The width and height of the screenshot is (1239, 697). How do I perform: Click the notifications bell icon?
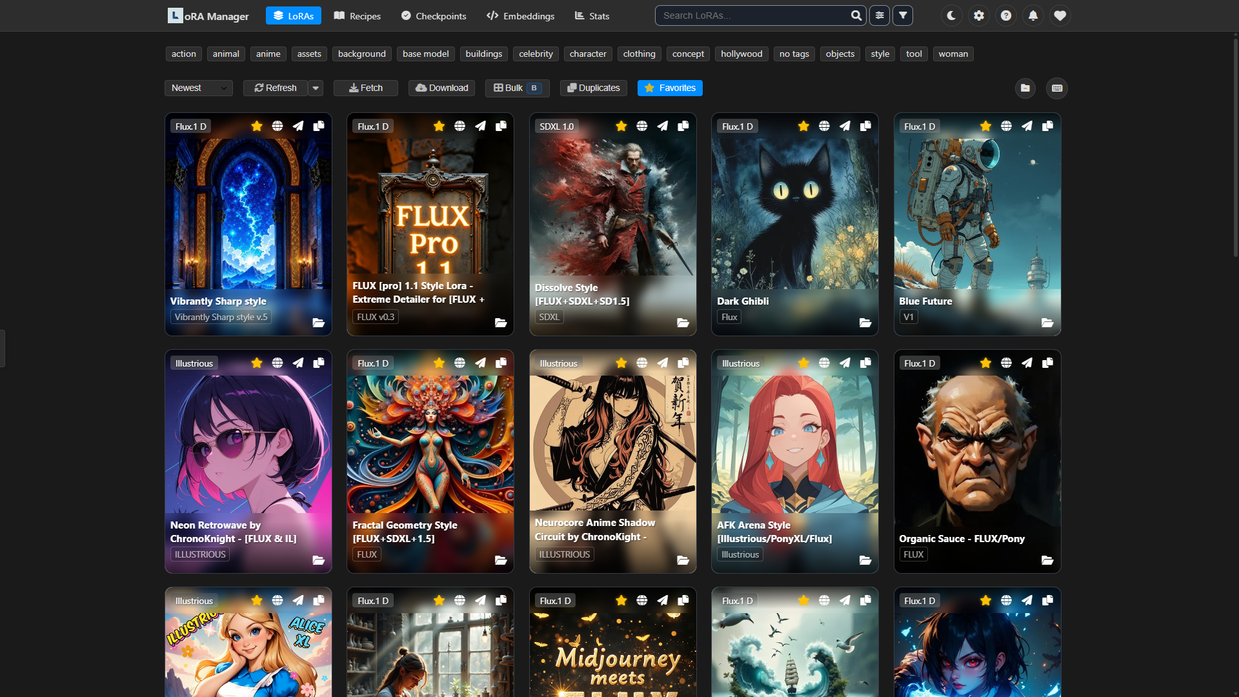click(1033, 15)
